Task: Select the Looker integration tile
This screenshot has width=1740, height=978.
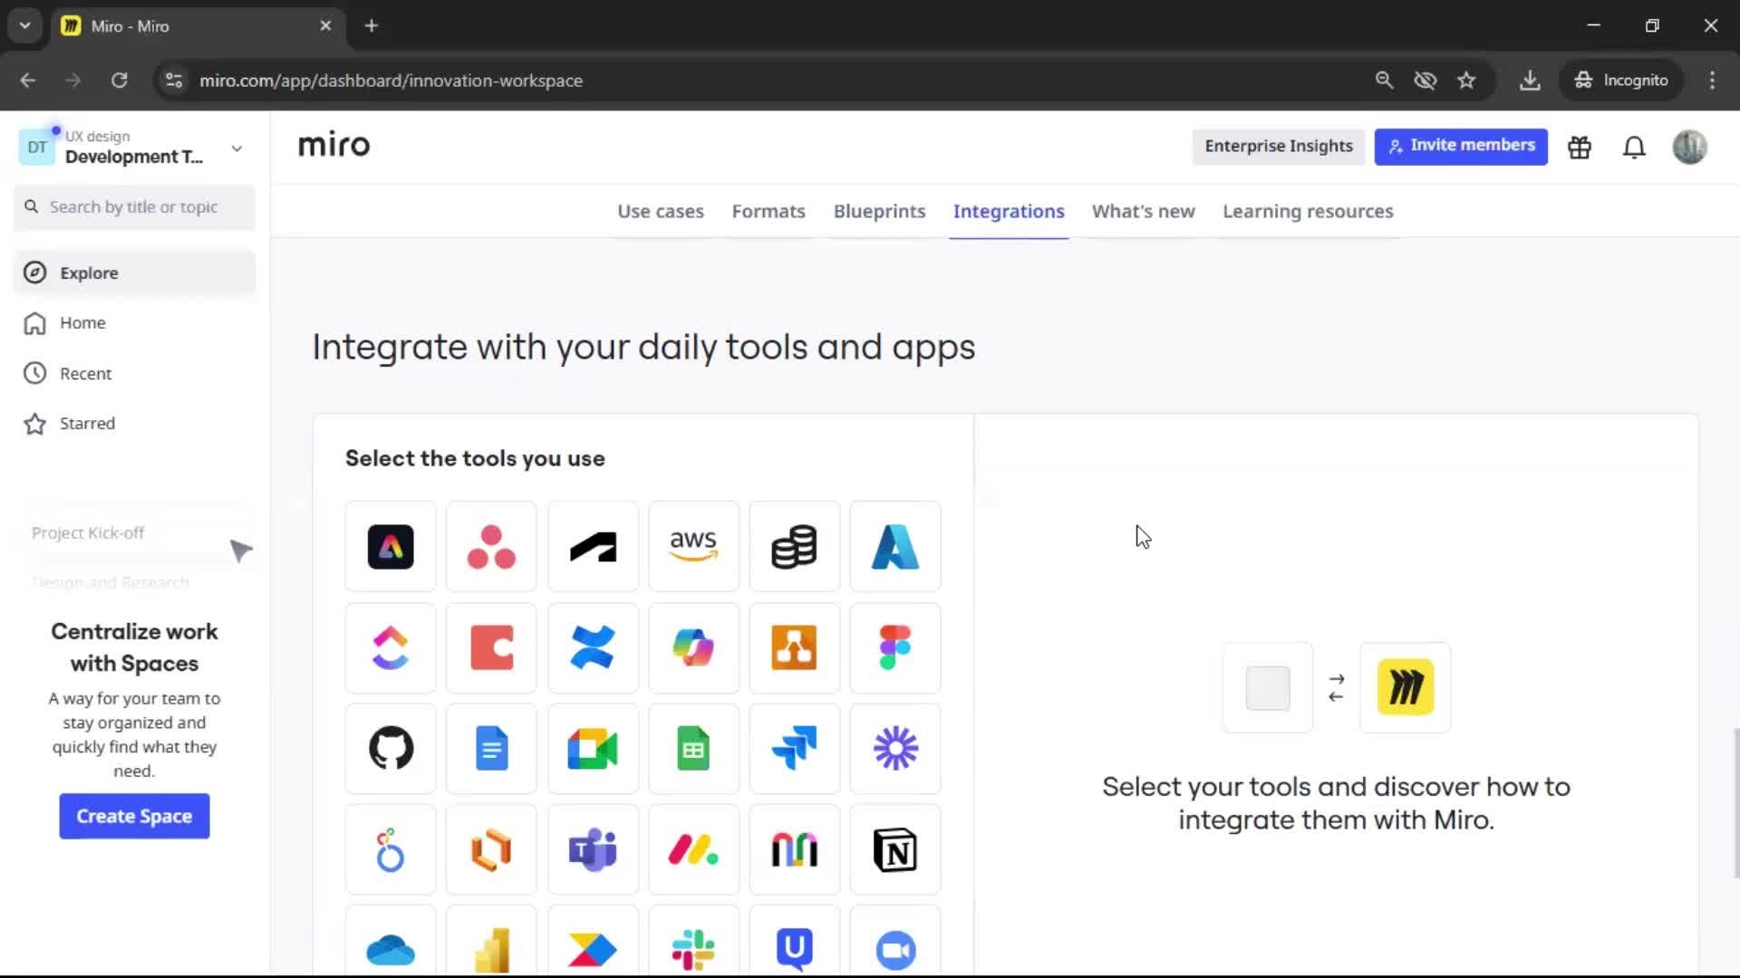Action: pos(391,850)
